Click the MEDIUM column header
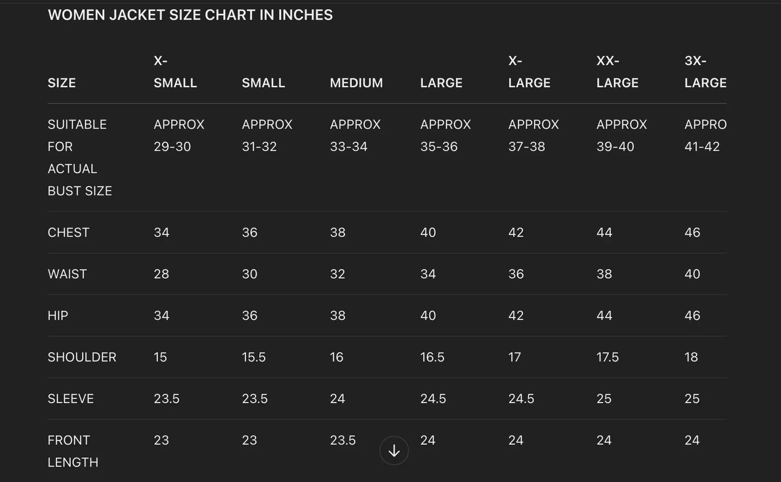The image size is (781, 482). (x=356, y=83)
